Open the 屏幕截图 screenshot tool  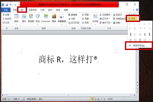click(x=62, y=19)
